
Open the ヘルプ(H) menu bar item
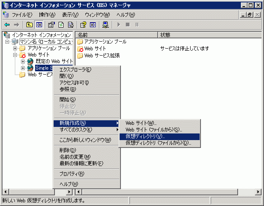tap(126, 15)
